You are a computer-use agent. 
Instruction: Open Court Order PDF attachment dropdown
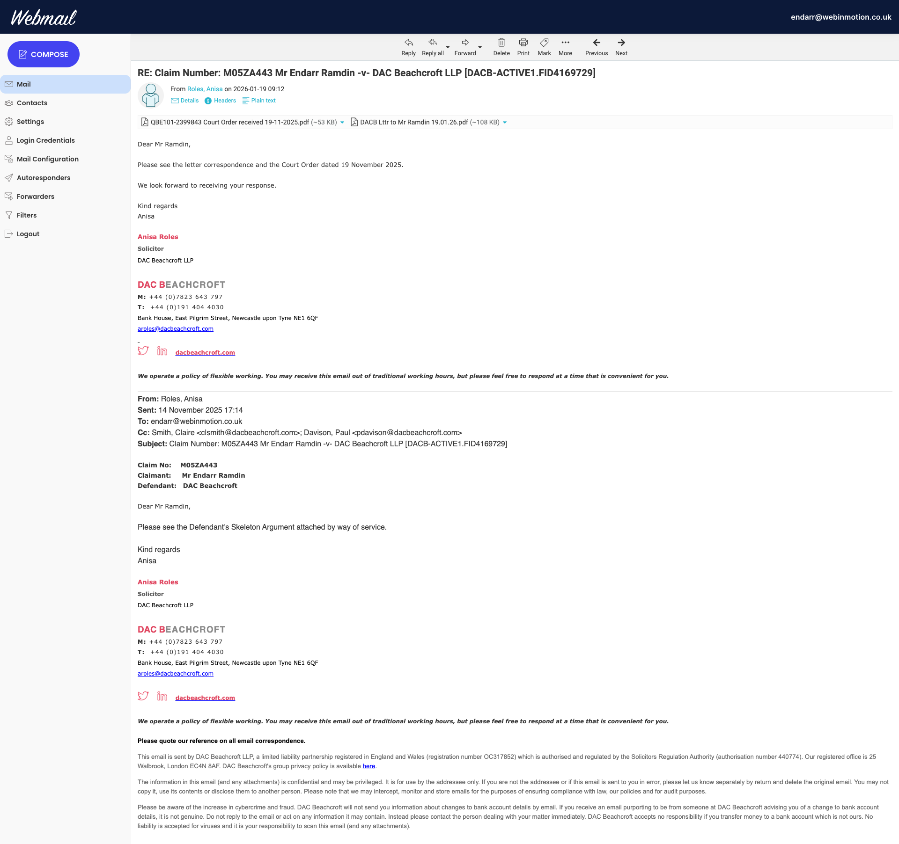pyautogui.click(x=342, y=123)
